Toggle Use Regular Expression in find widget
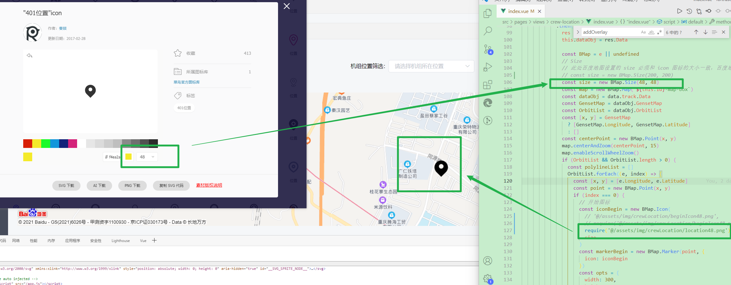Viewport: 731px width, 285px height. (x=659, y=32)
